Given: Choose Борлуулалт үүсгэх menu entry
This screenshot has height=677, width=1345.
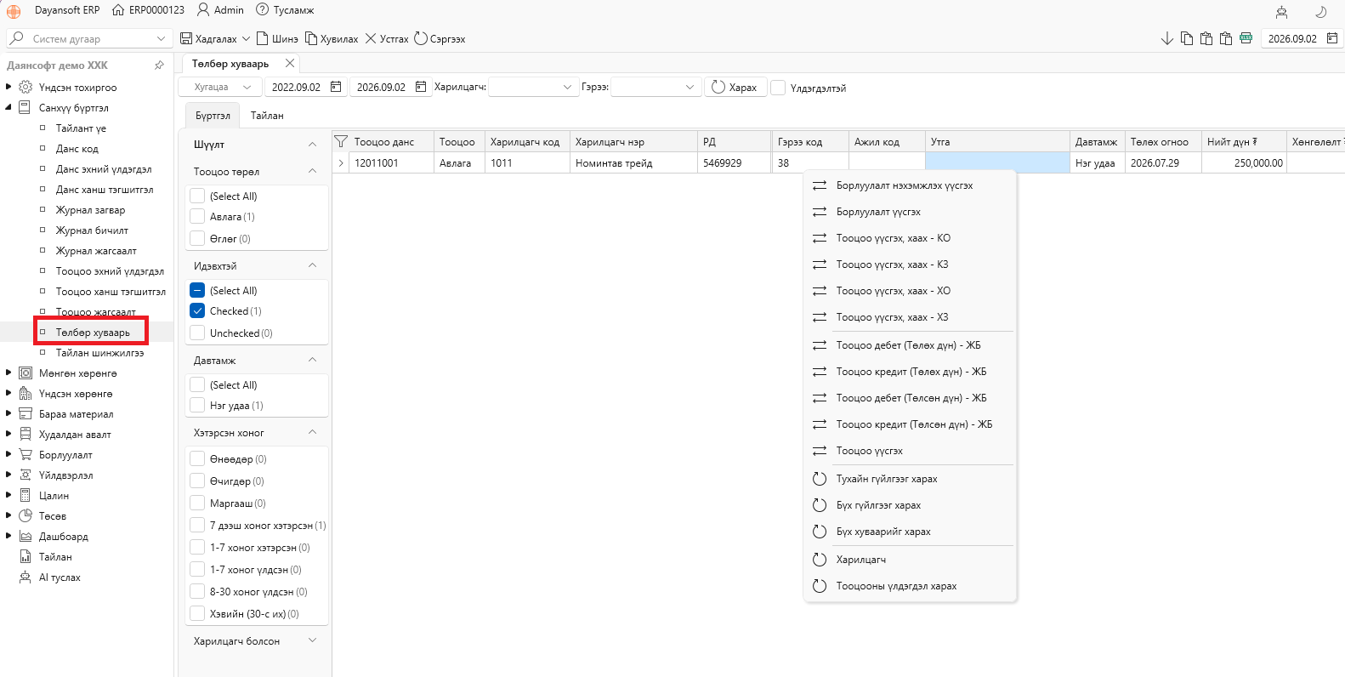Looking at the screenshot, I should (x=910, y=212).
